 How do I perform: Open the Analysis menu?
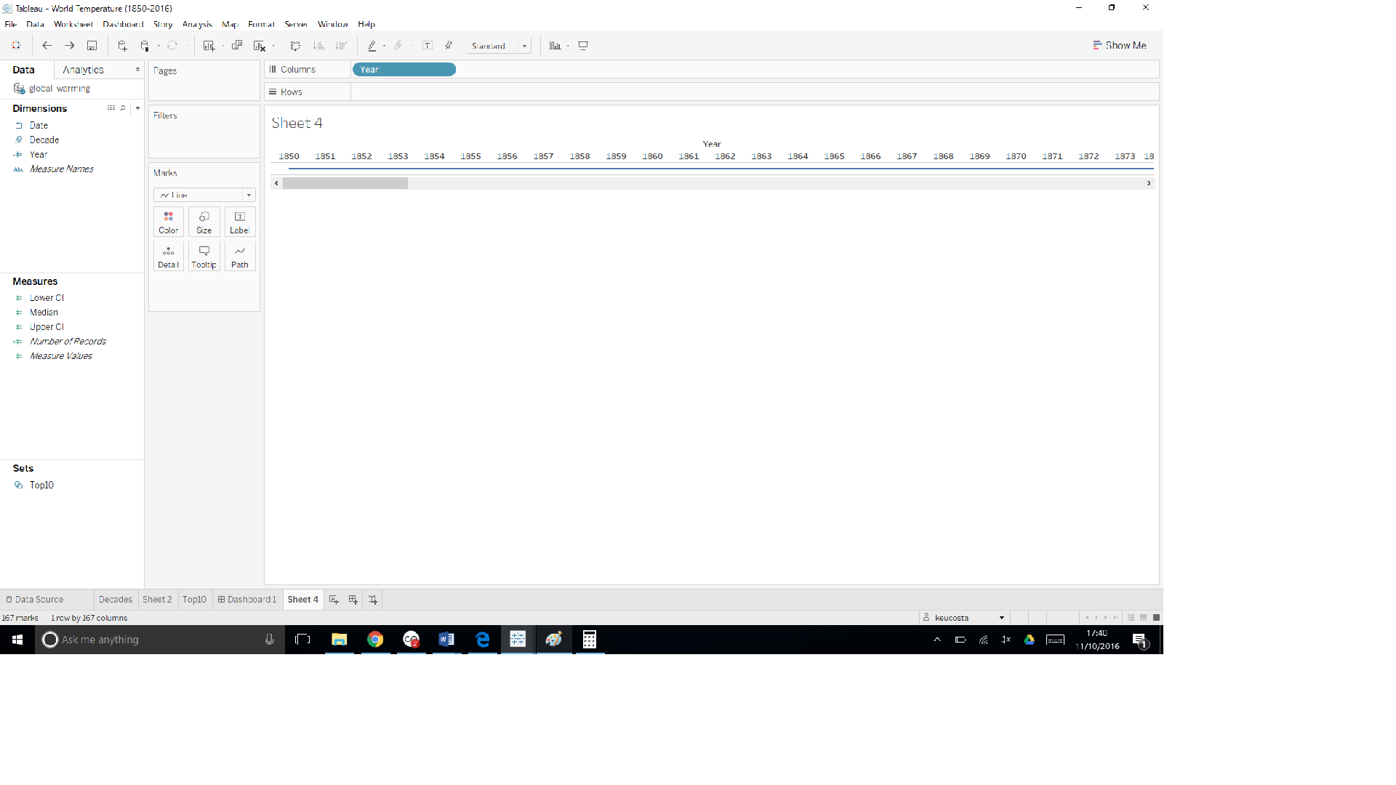[x=197, y=25]
